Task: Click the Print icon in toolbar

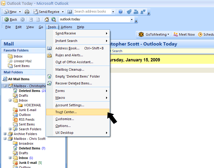Action: pyautogui.click(x=27, y=12)
